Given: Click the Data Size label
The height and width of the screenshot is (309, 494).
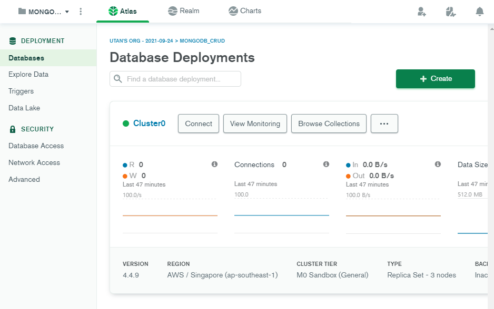Looking at the screenshot, I should pyautogui.click(x=472, y=164).
